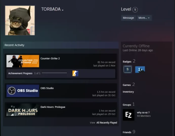
Task: Open the TORBADA cat avatar image
Action: tap(20, 21)
